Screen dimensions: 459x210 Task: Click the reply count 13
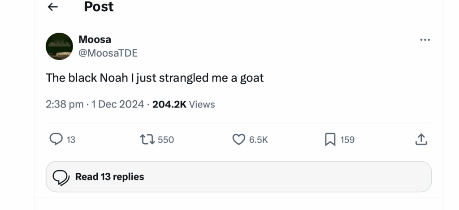pos(71,140)
